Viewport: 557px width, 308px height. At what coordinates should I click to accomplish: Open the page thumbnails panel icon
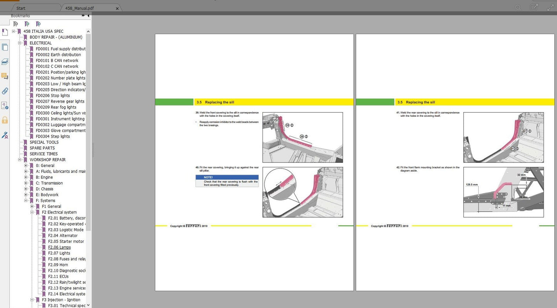(x=5, y=47)
